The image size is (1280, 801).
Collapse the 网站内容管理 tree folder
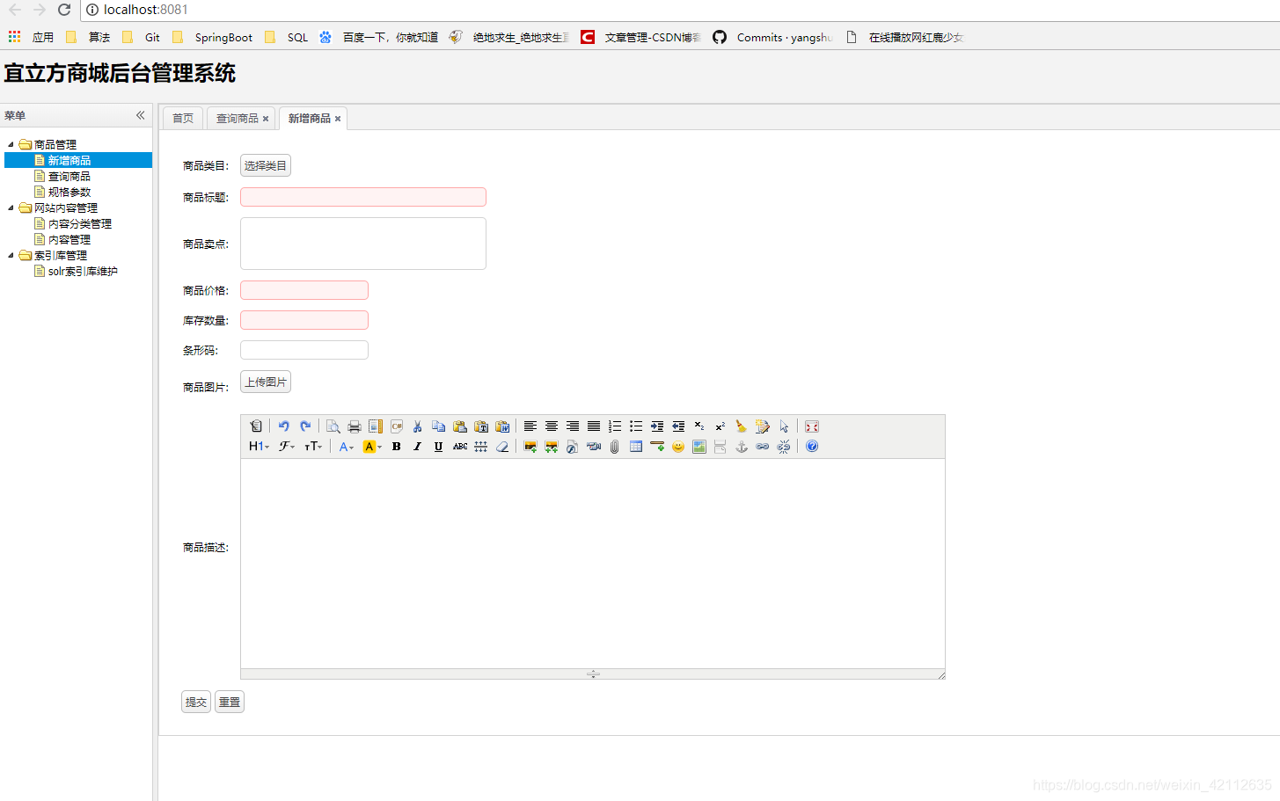[x=11, y=208]
